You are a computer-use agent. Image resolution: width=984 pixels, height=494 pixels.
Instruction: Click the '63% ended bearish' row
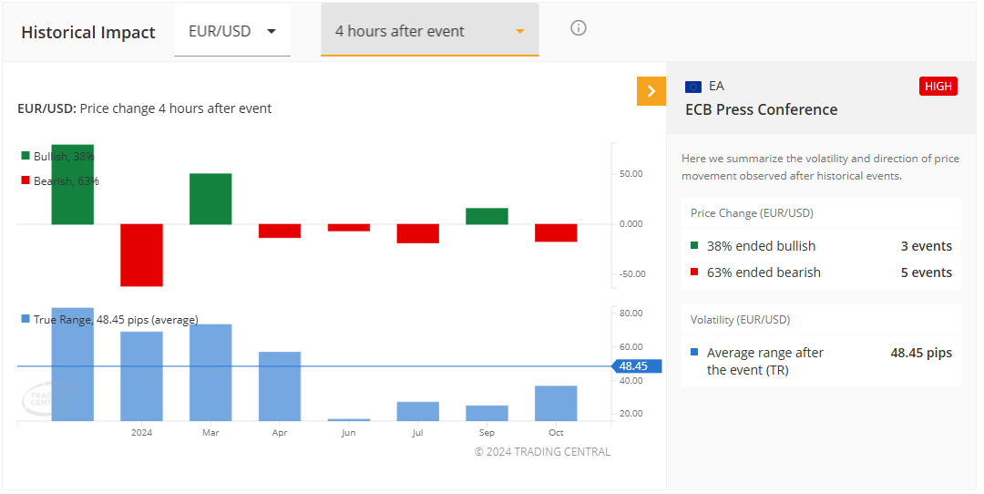click(821, 273)
